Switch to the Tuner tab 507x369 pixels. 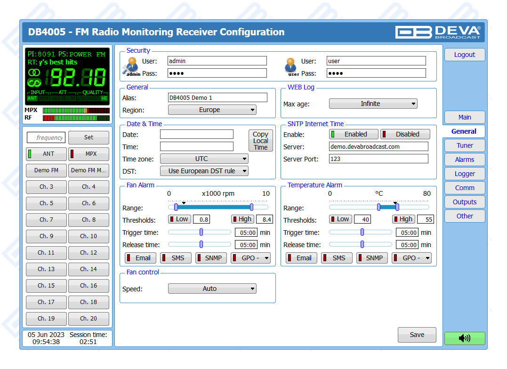[x=464, y=145]
